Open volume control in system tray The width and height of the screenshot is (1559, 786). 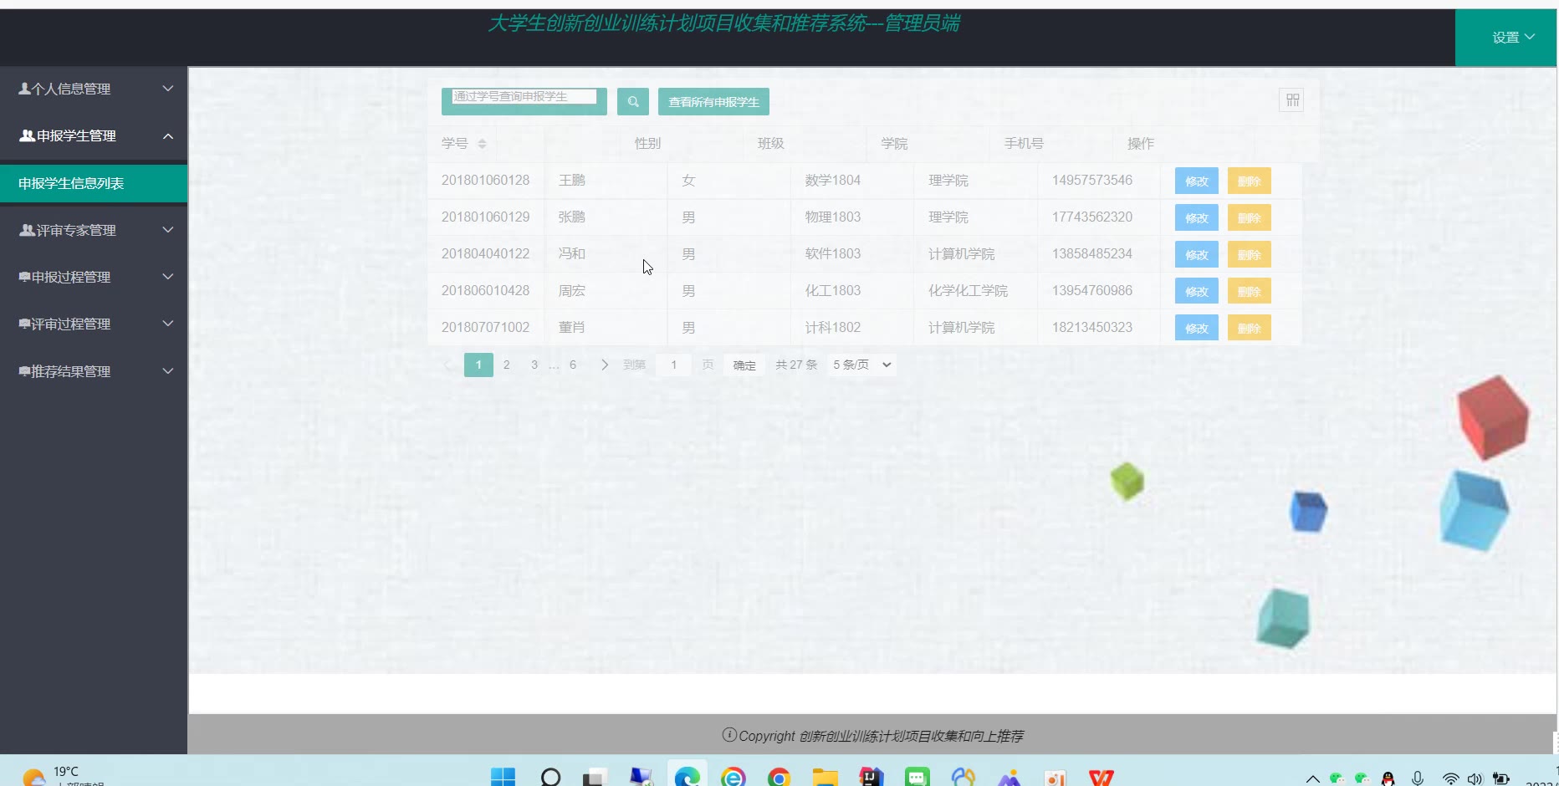(x=1475, y=778)
